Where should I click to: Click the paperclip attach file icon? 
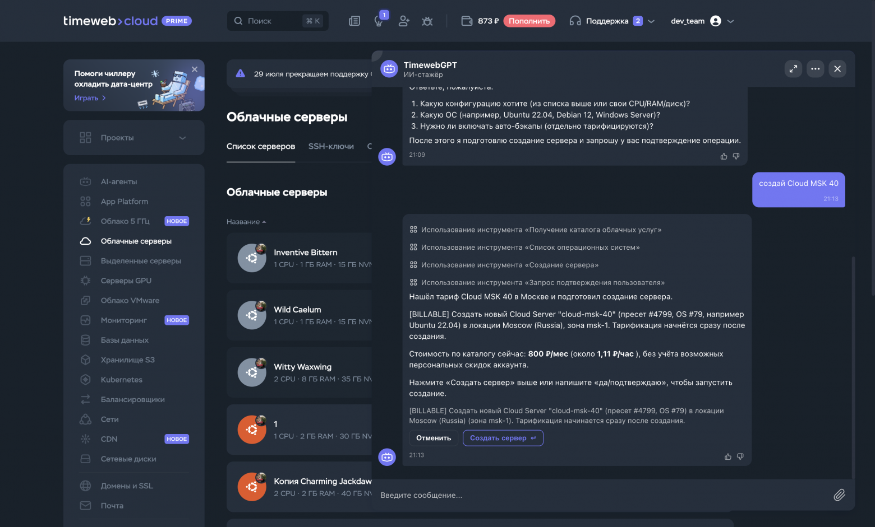click(839, 495)
